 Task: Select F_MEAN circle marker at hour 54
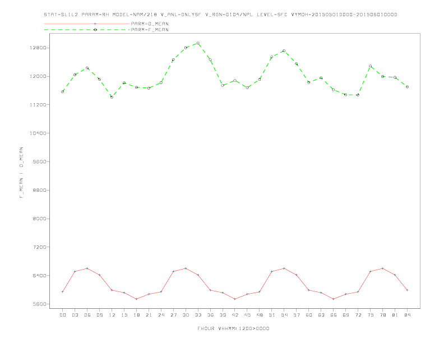(284, 50)
